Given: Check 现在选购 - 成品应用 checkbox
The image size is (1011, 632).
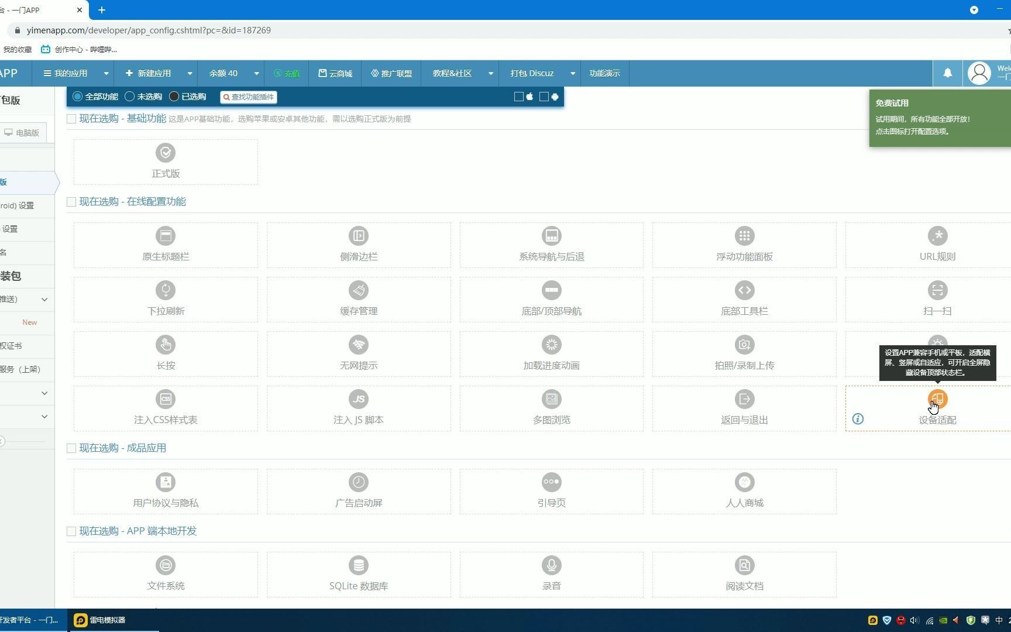Looking at the screenshot, I should [71, 448].
